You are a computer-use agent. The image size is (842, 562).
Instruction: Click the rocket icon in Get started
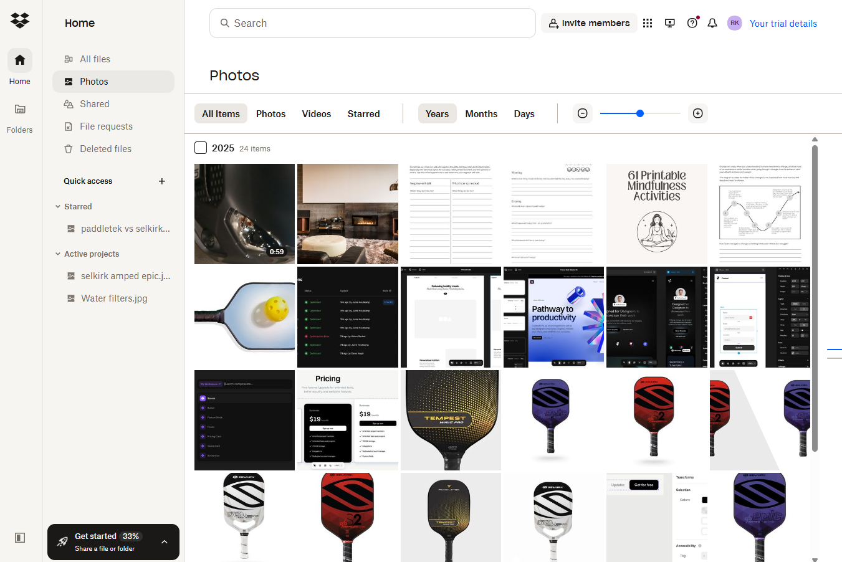click(62, 541)
